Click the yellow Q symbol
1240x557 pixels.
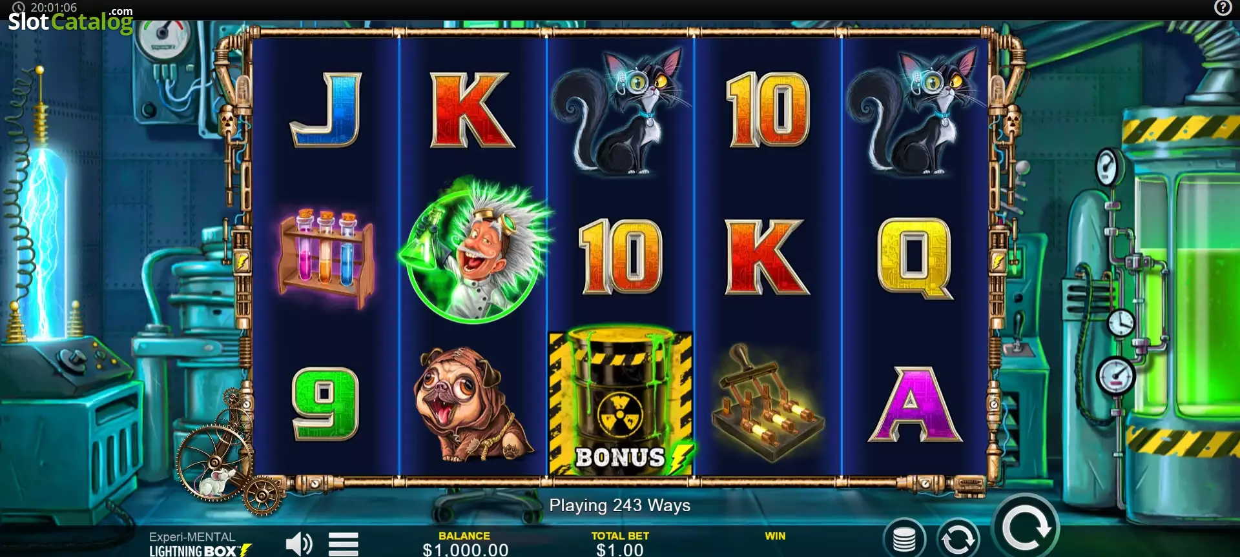point(915,258)
